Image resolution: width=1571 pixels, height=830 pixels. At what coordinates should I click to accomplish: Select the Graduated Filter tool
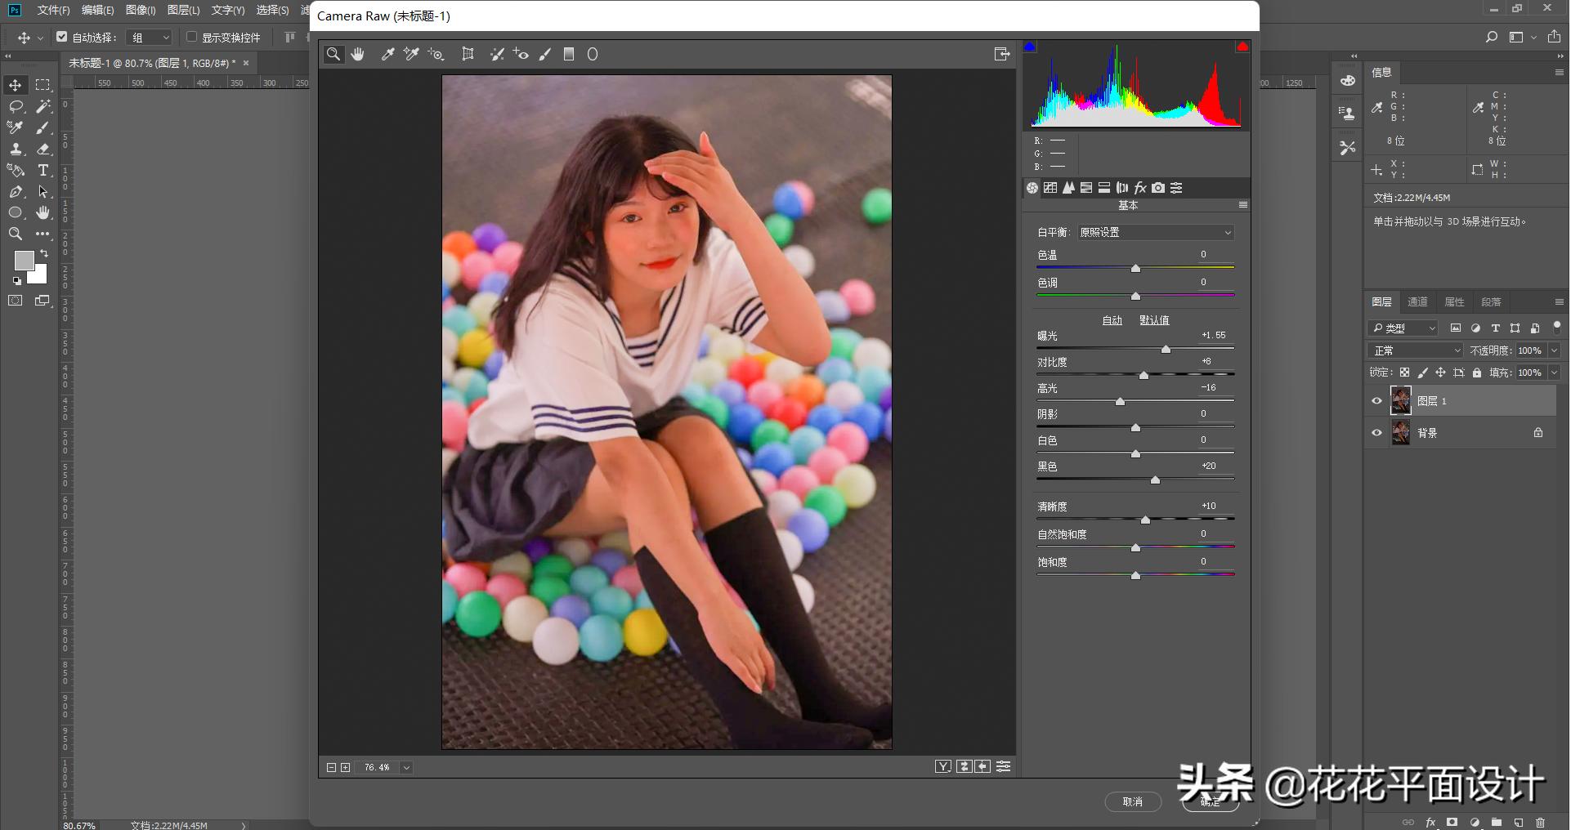point(569,54)
